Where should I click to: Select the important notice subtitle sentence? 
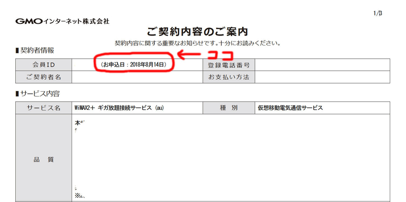[197, 43]
